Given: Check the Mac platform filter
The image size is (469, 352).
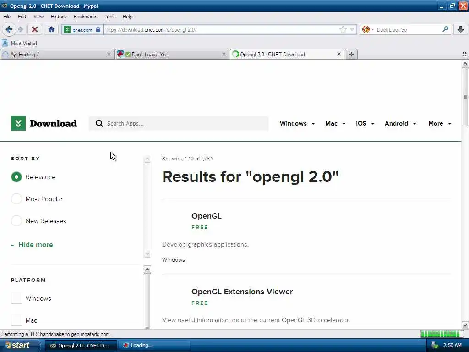Looking at the screenshot, I should tap(16, 320).
